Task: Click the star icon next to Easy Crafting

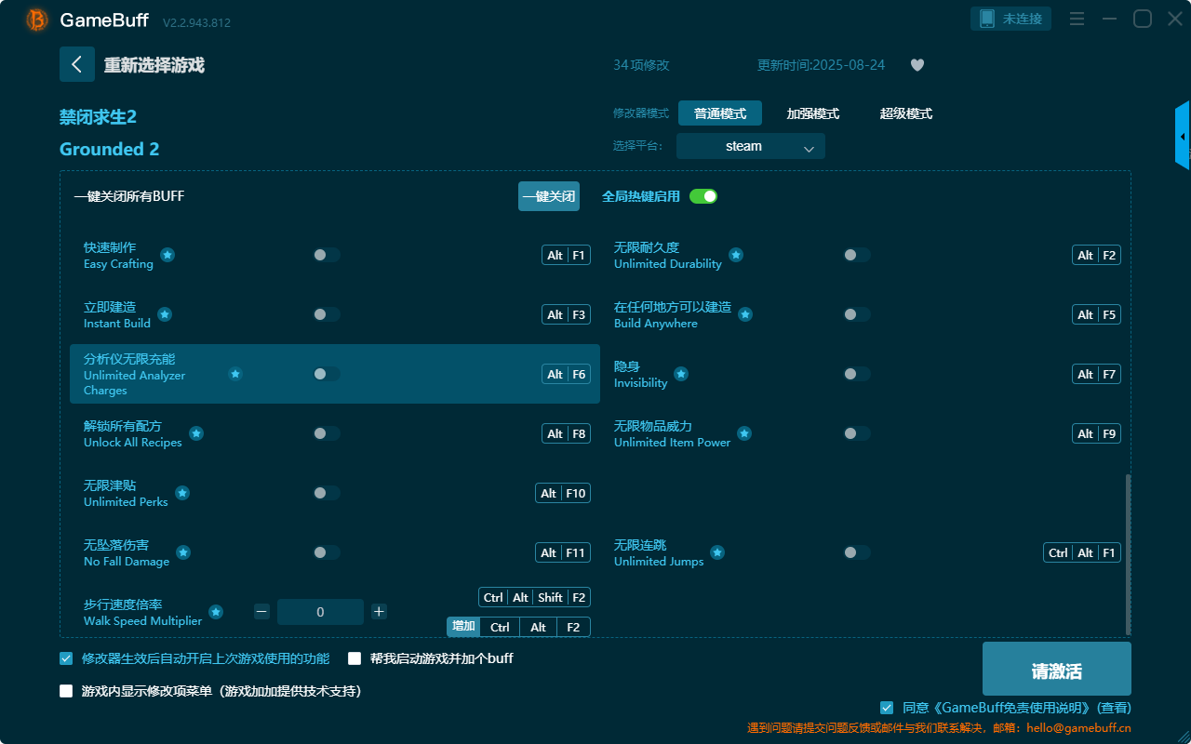Action: tap(167, 255)
